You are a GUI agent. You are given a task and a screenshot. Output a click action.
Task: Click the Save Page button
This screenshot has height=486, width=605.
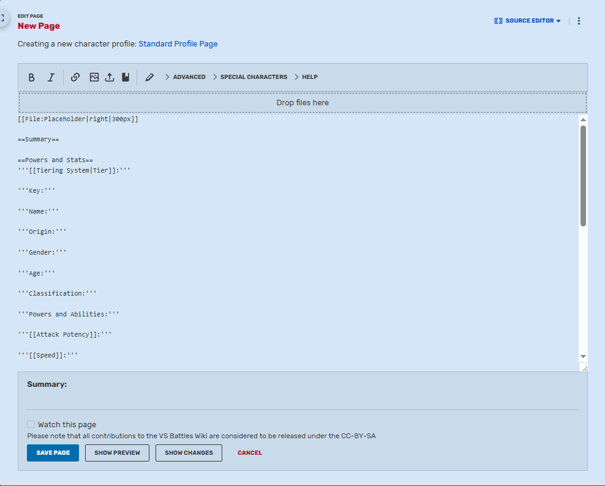[53, 453]
